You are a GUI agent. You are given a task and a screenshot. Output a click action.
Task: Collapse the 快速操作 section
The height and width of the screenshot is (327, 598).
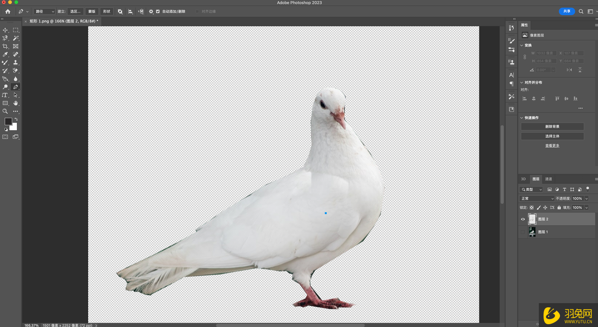click(x=521, y=118)
